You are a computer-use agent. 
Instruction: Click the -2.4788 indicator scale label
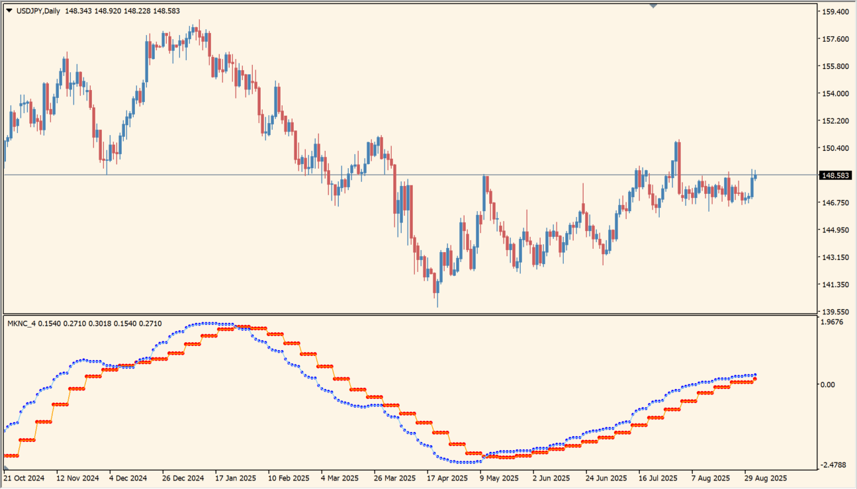833,465
